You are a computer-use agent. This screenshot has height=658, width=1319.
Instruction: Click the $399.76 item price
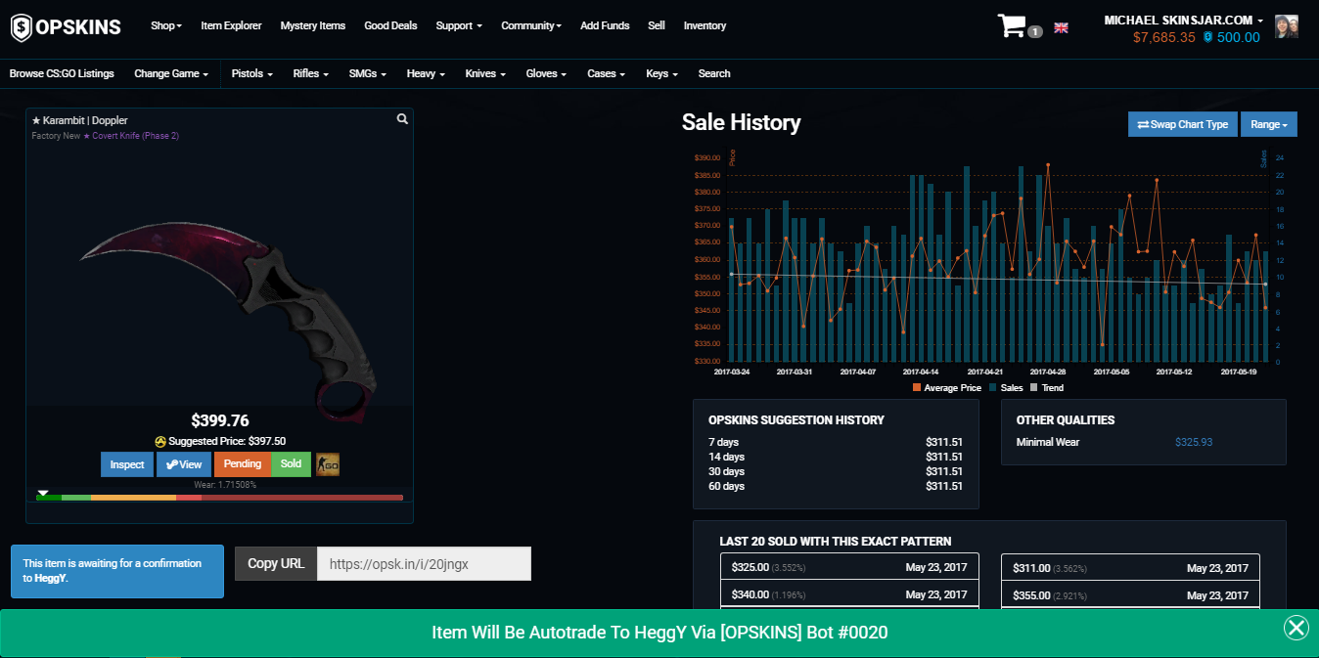point(220,420)
